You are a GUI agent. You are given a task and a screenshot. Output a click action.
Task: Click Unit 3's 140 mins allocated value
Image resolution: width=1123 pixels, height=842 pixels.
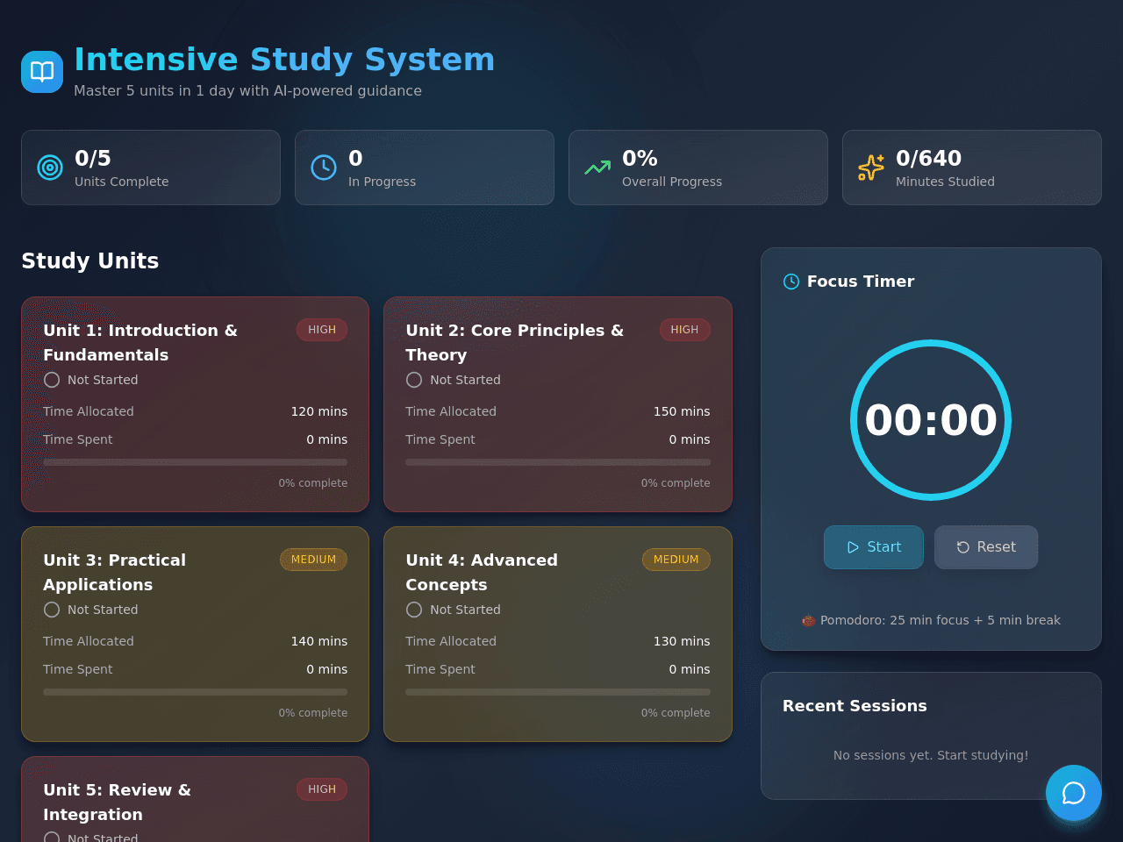(319, 641)
